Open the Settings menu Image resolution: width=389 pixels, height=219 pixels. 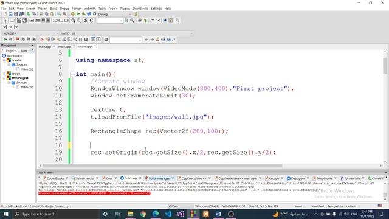coord(156,9)
